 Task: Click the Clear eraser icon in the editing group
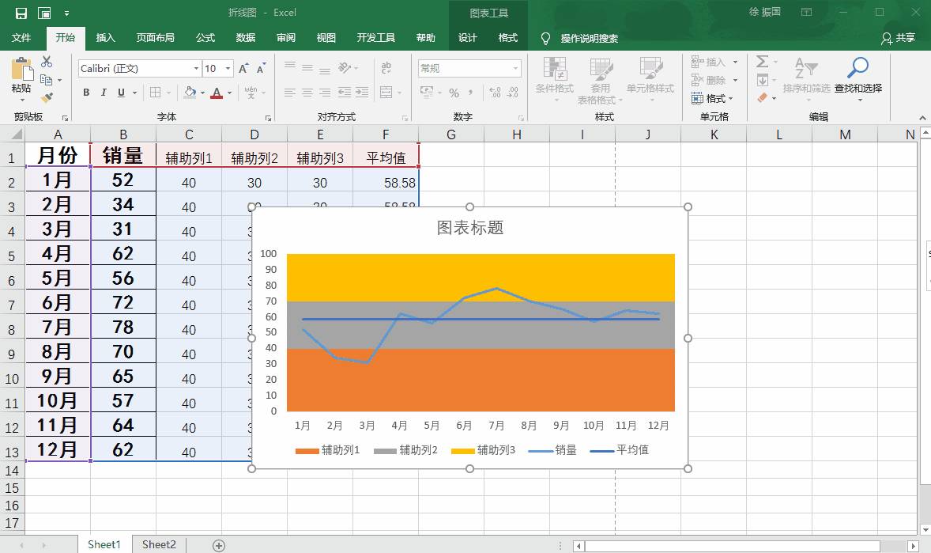click(763, 97)
